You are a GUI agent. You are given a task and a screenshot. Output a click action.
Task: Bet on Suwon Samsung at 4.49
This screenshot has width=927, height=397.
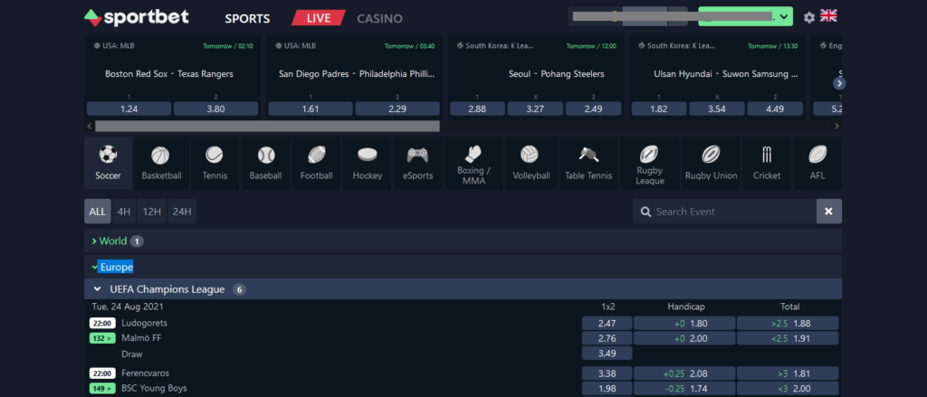tap(775, 109)
